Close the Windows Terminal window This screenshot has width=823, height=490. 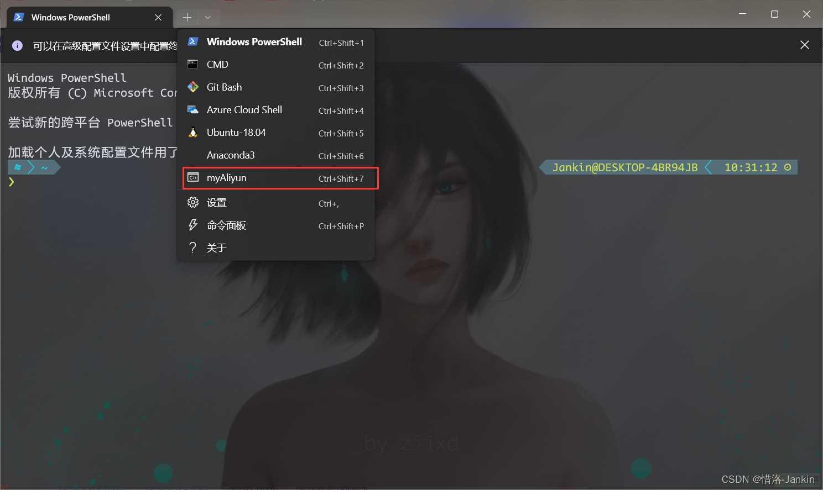point(806,14)
